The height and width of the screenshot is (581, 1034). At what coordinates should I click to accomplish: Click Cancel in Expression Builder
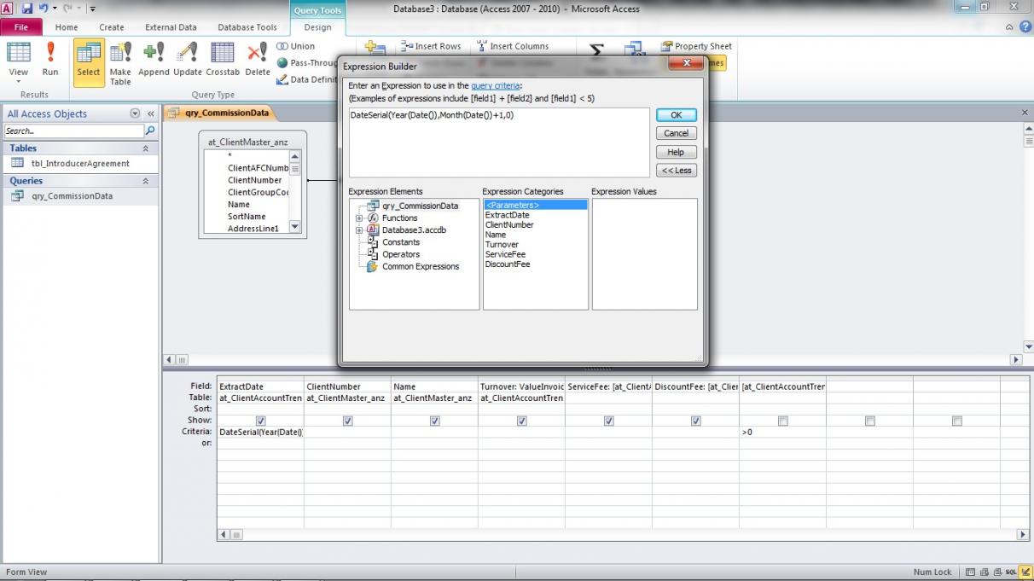click(x=677, y=133)
